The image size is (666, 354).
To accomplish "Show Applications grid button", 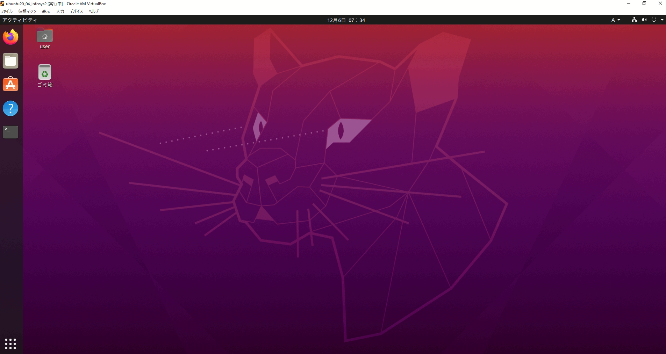I will coord(10,344).
